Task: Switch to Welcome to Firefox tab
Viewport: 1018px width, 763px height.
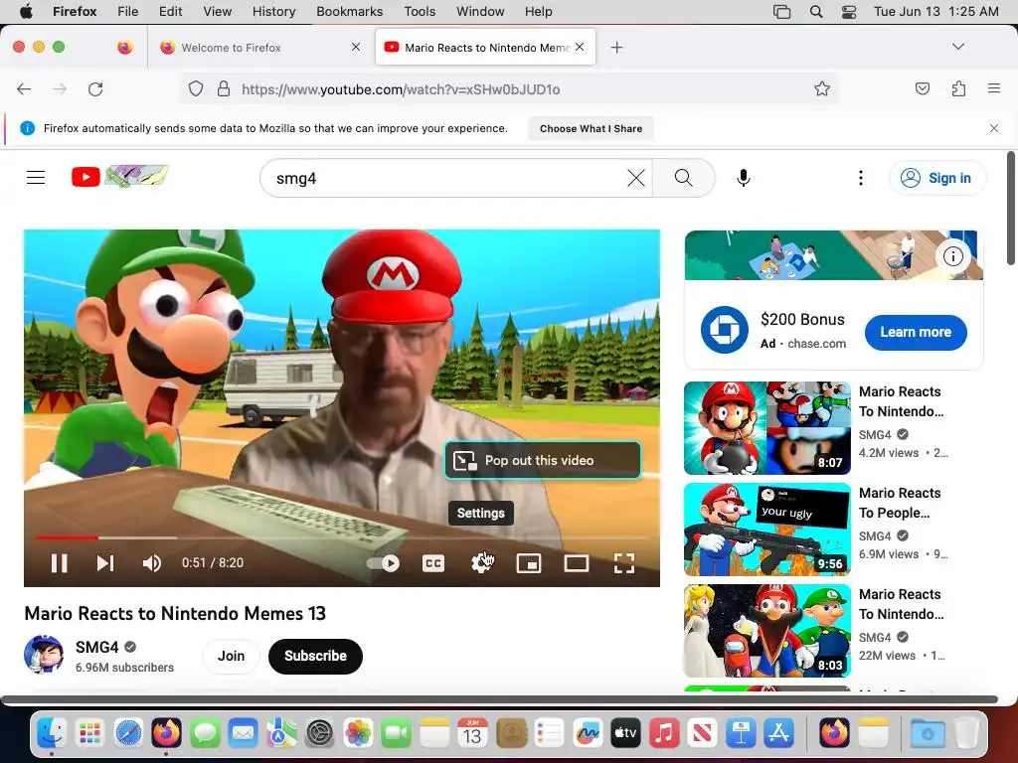Action: pos(259,48)
